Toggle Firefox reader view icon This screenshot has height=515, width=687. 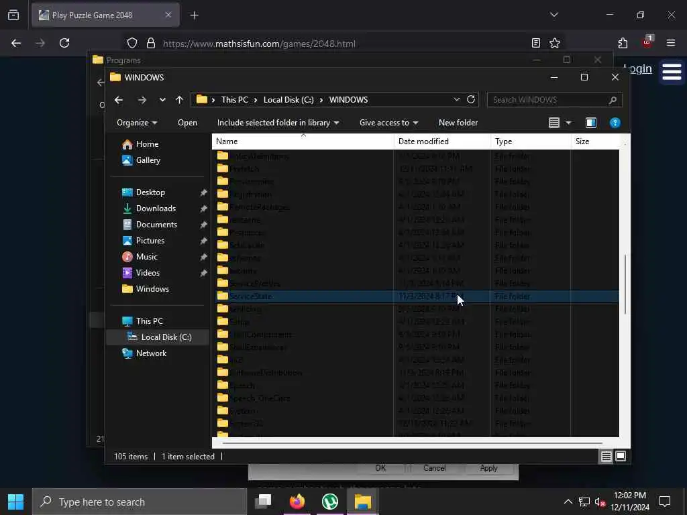tap(535, 43)
